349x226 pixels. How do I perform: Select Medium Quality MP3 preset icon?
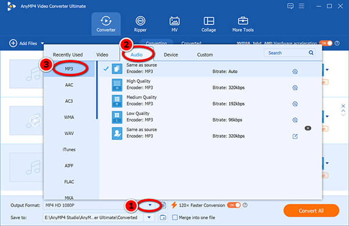(117, 101)
